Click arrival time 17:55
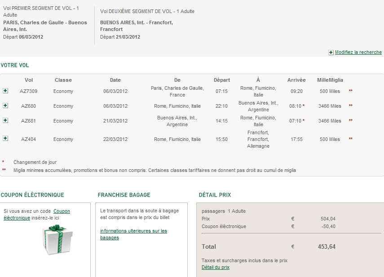The image size is (384, 277). (x=296, y=139)
